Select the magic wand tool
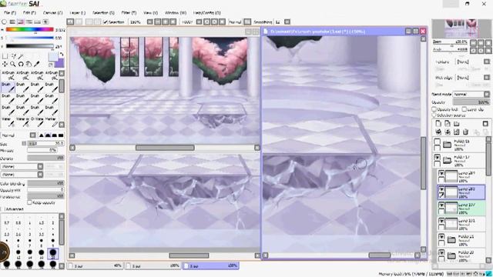The image size is (493, 277). [x=21, y=56]
